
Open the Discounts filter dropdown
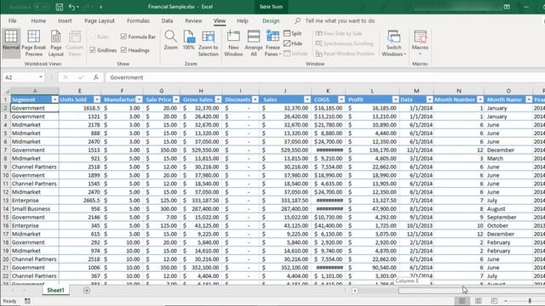[255, 99]
